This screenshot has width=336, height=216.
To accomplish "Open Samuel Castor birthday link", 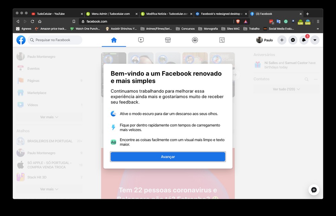I will pyautogui.click(x=296, y=63).
